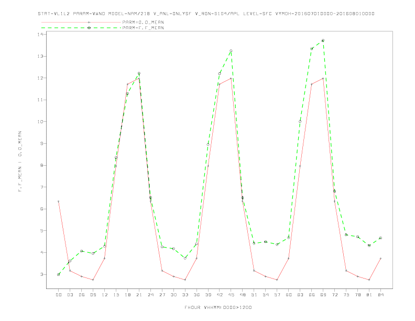Click x-axis forecast hour label 60
415x321 pixels.
click(x=289, y=295)
